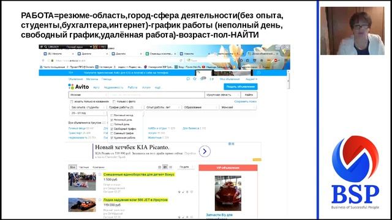Open the highlighted mixed martial arts listing title
Screen dimensions: 392x220
click(x=139, y=174)
